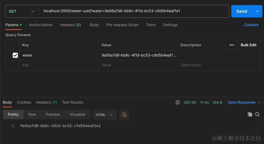The image size is (264, 144).
Task: Expand the Send button arrow options
Action: click(x=257, y=11)
